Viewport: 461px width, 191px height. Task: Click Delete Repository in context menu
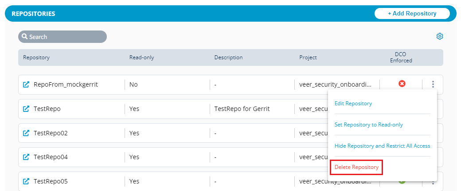(356, 167)
